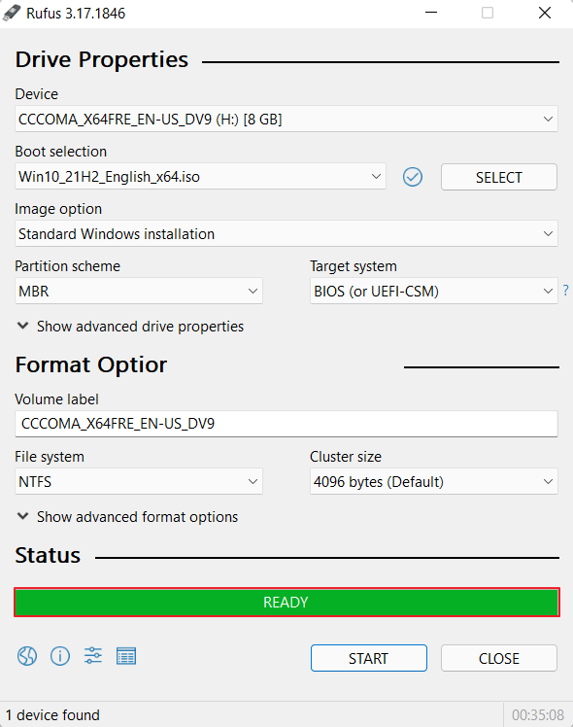Expand Show advanced drive properties

130,327
